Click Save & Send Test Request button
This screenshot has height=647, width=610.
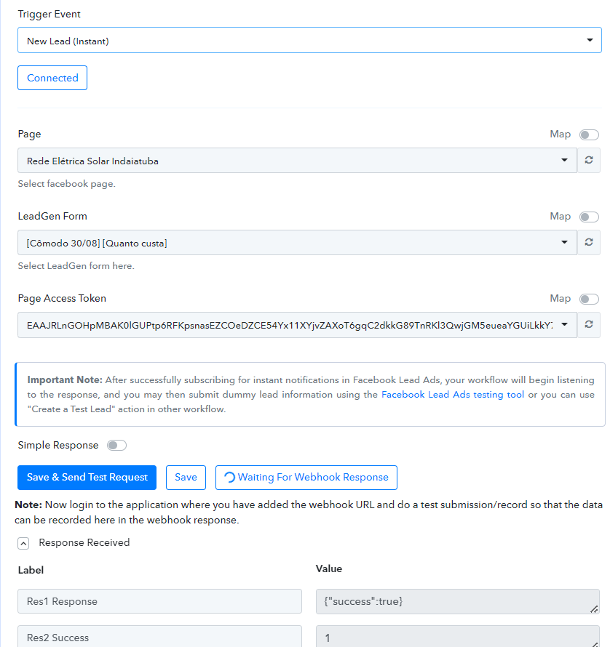87,478
